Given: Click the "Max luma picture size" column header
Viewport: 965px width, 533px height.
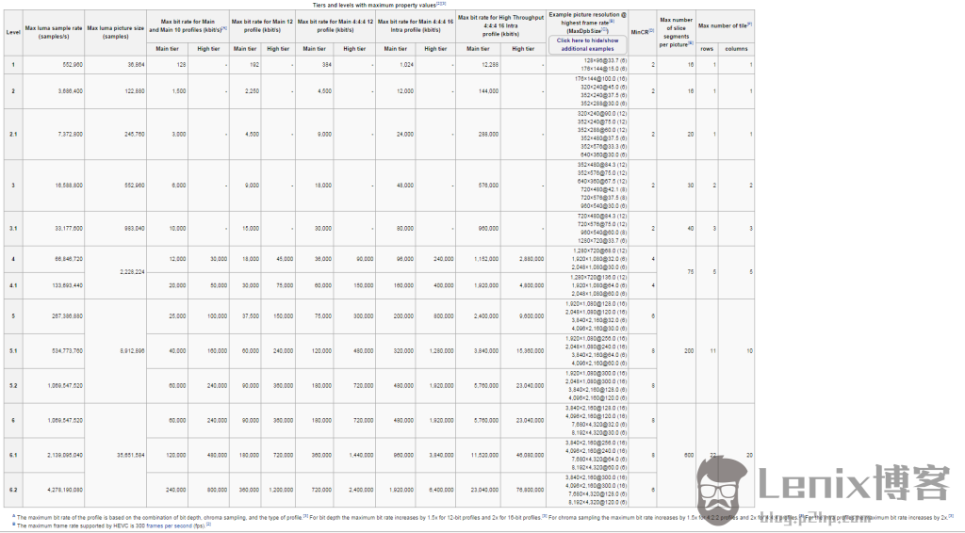Looking at the screenshot, I should [115, 31].
